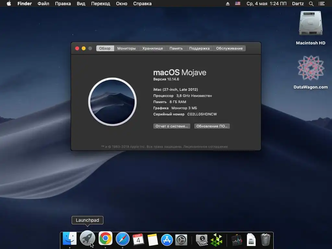
Task: Minimize the About This Mac window
Action: click(x=84, y=48)
